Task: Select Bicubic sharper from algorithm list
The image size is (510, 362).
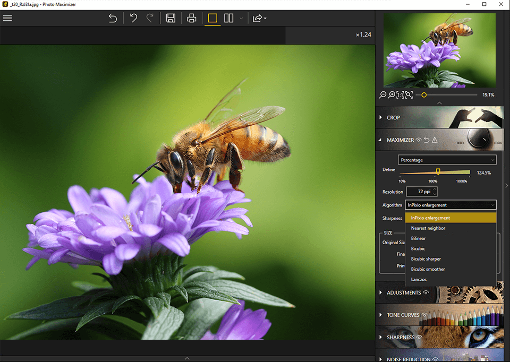Action: 426,259
